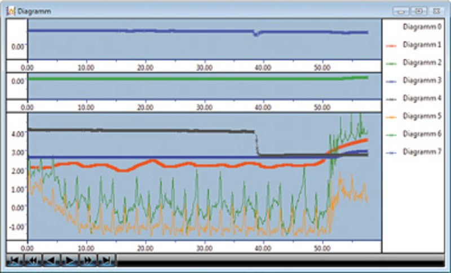The image size is (451, 273).
Task: Jump to end with skip-to-end button
Action: [107, 261]
